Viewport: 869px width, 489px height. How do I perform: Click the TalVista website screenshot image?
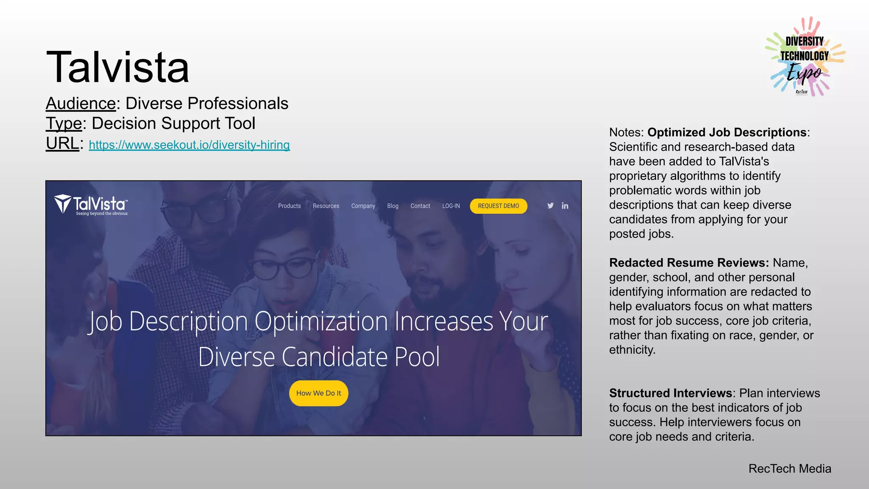(x=314, y=308)
